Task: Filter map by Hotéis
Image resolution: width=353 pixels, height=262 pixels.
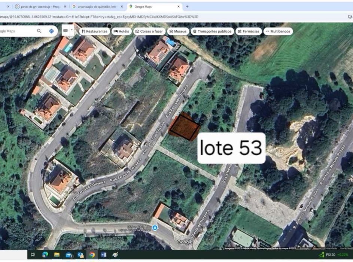Action: [122, 31]
